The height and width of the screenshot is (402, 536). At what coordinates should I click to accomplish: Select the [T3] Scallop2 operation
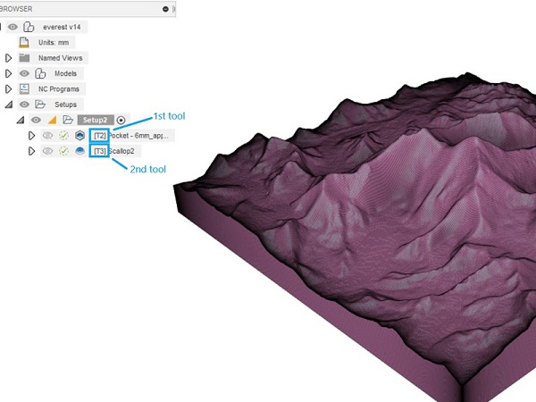114,151
